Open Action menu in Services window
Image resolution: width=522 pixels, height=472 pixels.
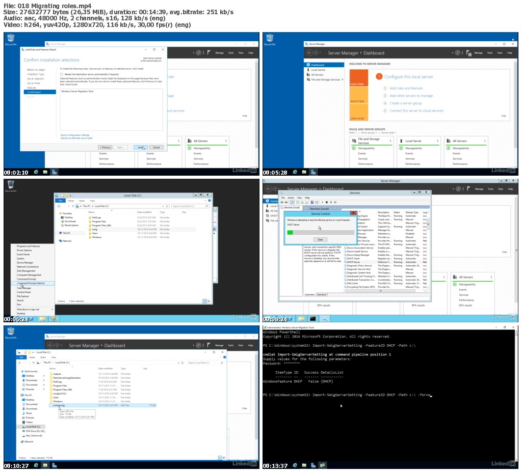click(291, 198)
